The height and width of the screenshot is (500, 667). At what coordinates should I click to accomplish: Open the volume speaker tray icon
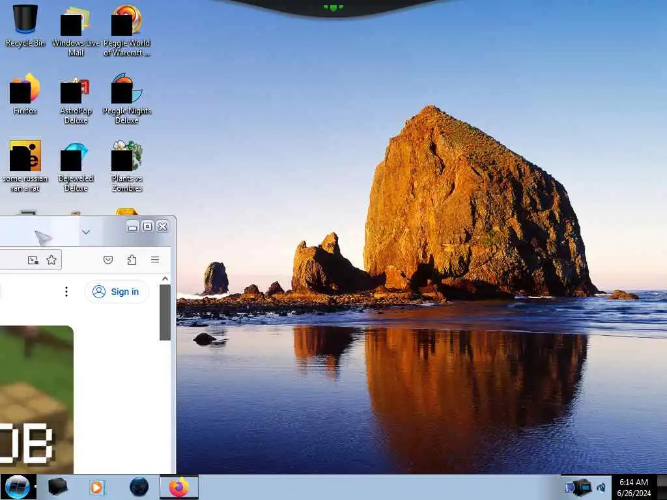(x=601, y=488)
